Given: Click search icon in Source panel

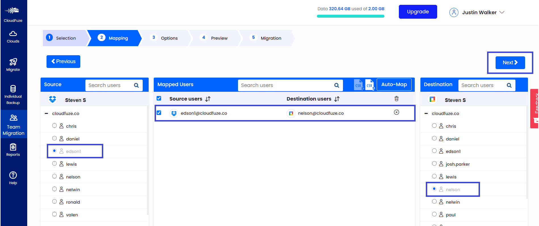Looking at the screenshot, I should coord(136,85).
